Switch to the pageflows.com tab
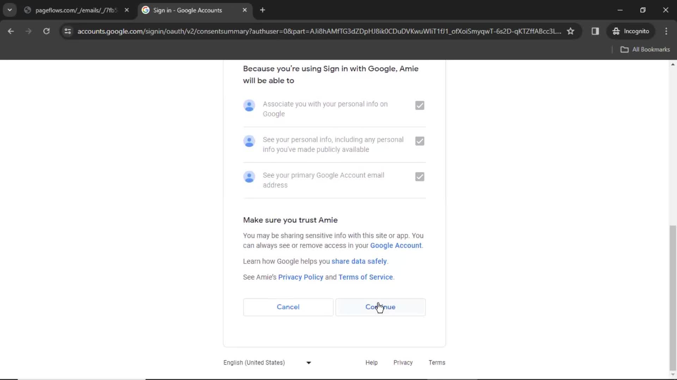 click(x=76, y=10)
